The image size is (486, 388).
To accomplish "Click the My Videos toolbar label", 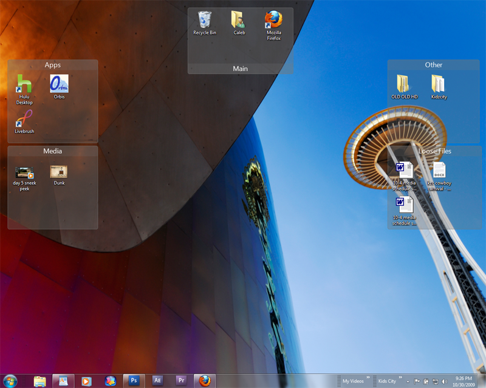I will pyautogui.click(x=353, y=381).
